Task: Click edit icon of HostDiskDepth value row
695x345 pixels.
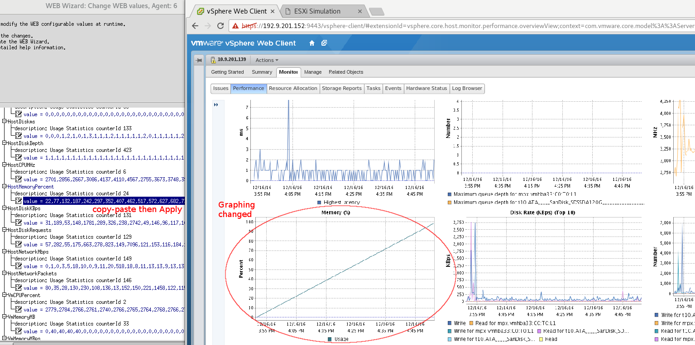Action: 19,157
